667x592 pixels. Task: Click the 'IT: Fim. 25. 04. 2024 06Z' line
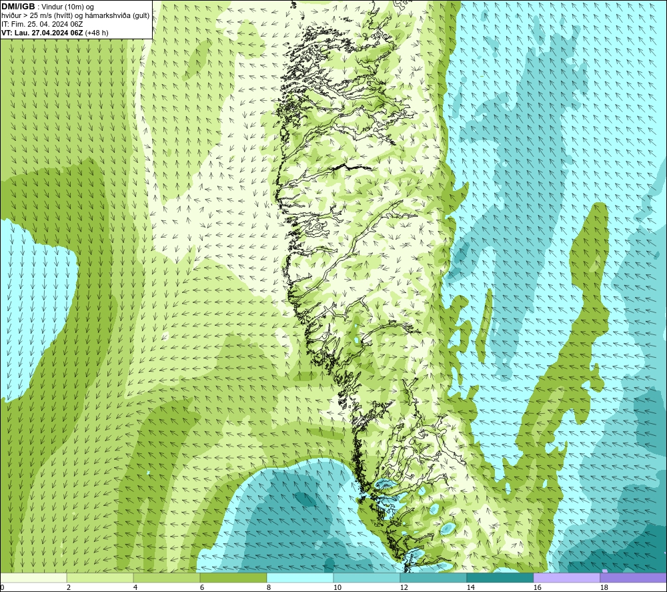41,24
